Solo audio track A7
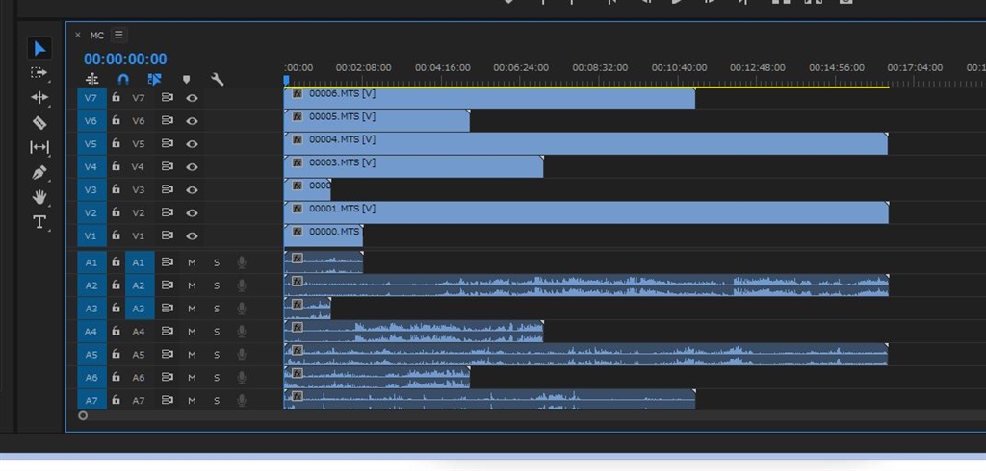 pos(217,400)
